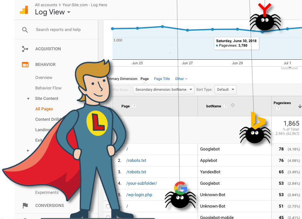This screenshot has height=219, width=302.
Task: Open the /robots.txt link in Applebot row
Action: coord(136,161)
